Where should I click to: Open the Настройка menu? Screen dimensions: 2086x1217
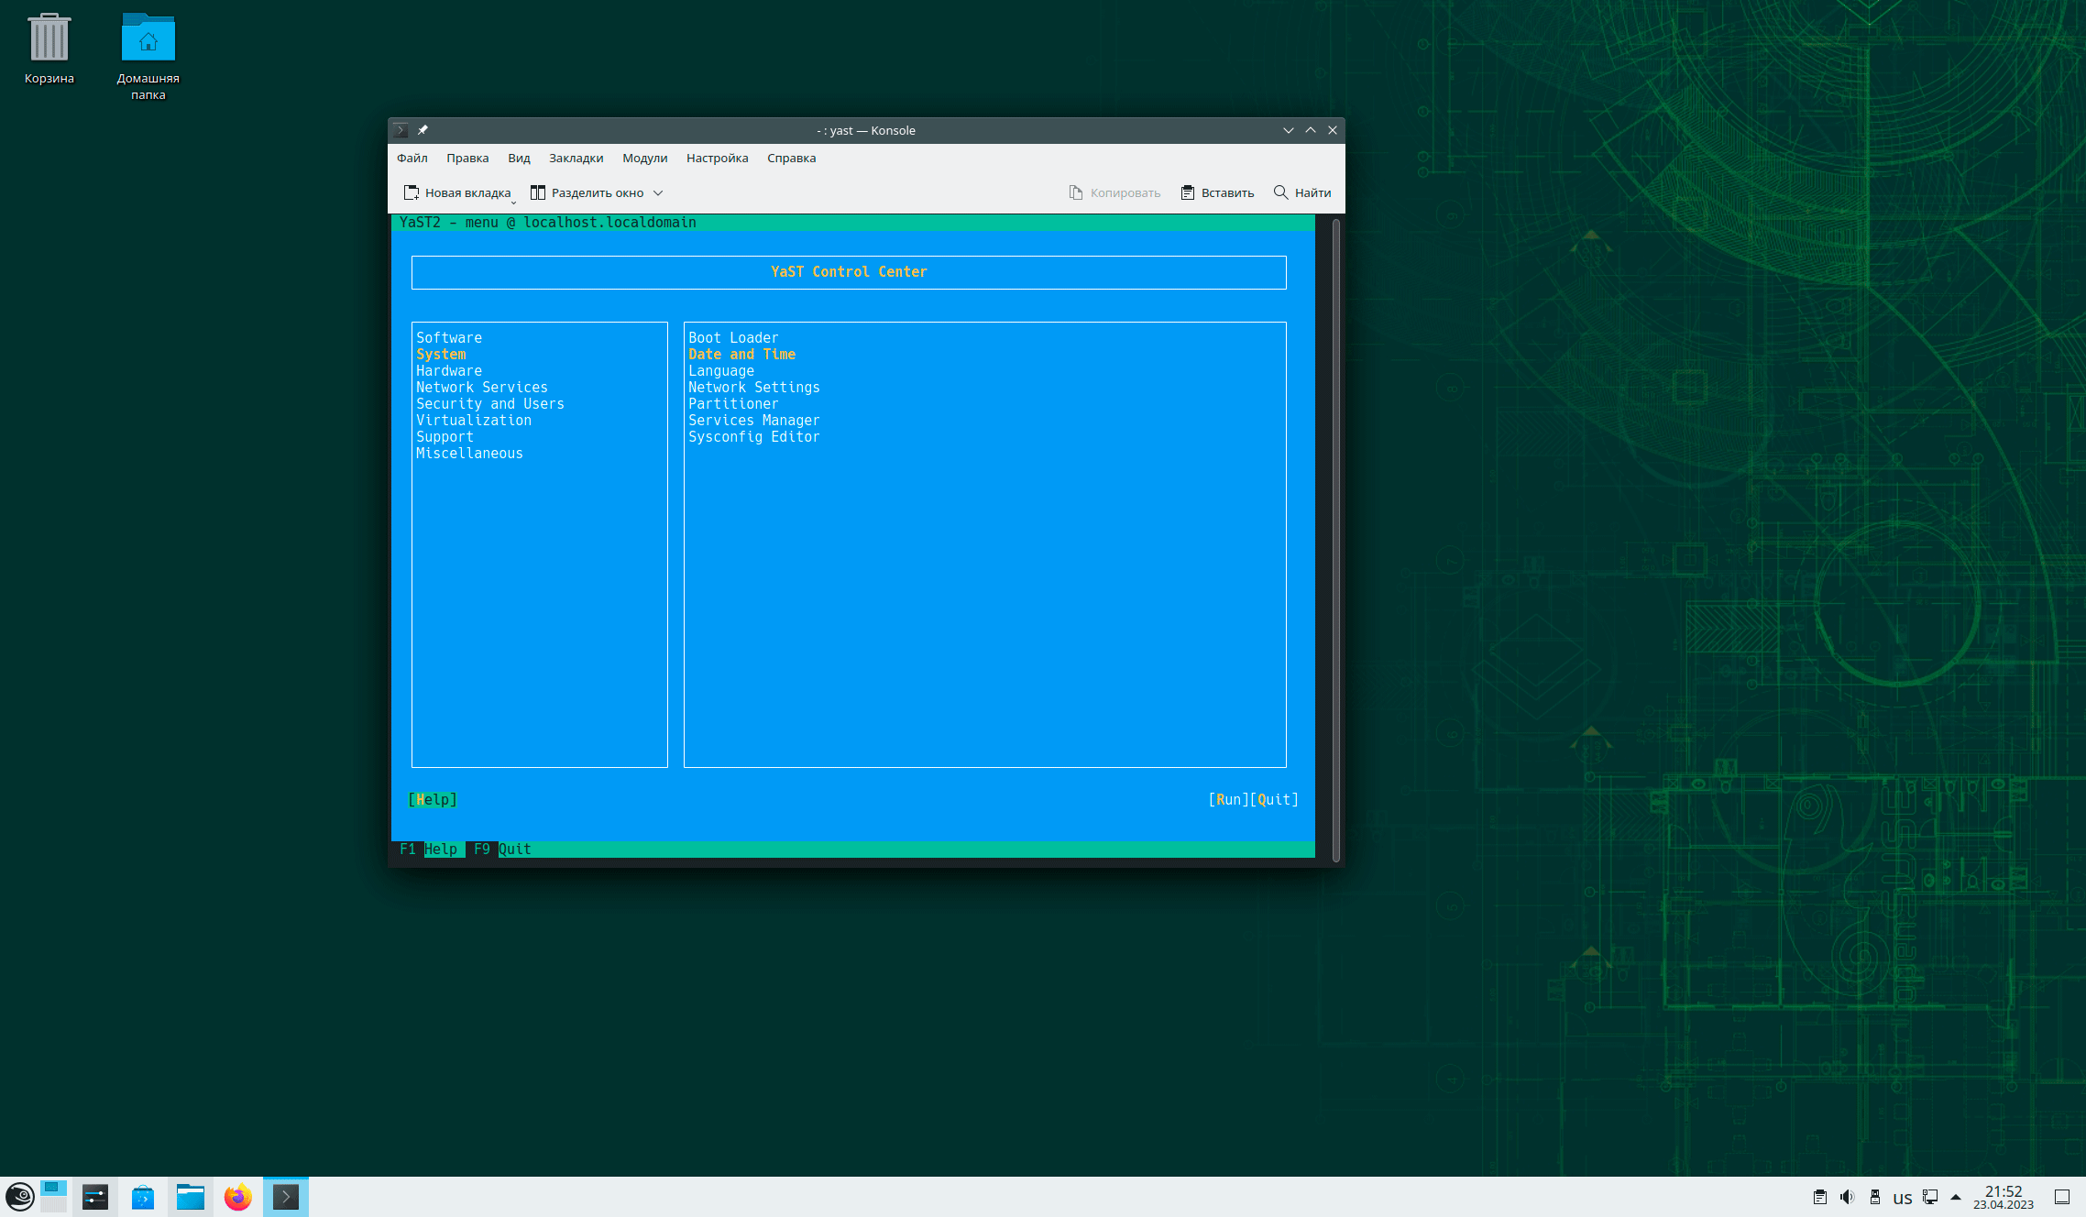[x=717, y=158]
